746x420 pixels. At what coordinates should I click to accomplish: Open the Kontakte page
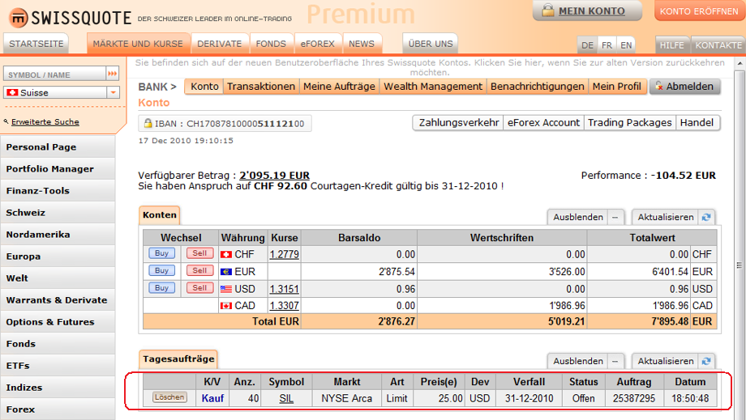point(718,45)
